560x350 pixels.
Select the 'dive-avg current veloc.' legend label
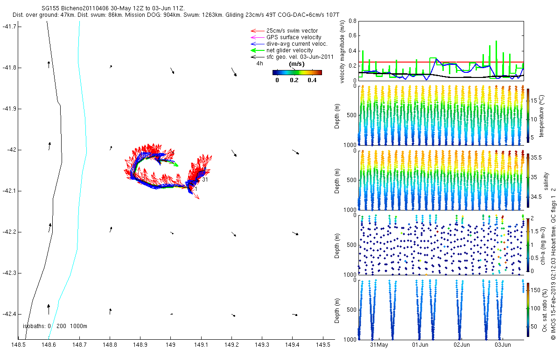(297, 44)
